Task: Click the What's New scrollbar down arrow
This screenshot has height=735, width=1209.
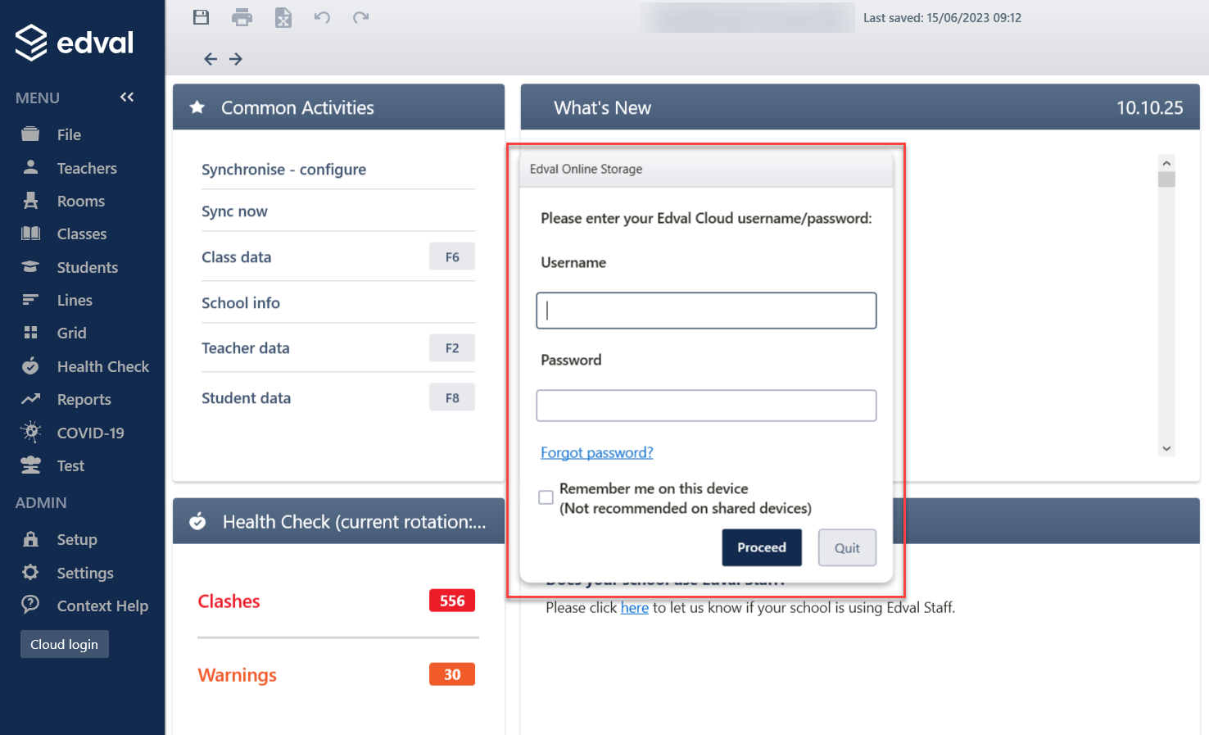Action: coord(1166,448)
